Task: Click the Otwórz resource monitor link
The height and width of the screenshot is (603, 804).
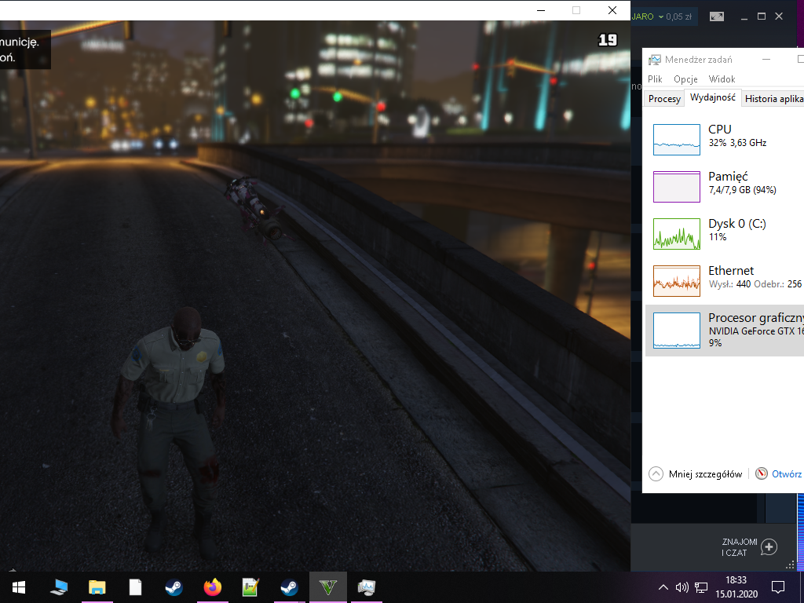Action: [x=787, y=473]
